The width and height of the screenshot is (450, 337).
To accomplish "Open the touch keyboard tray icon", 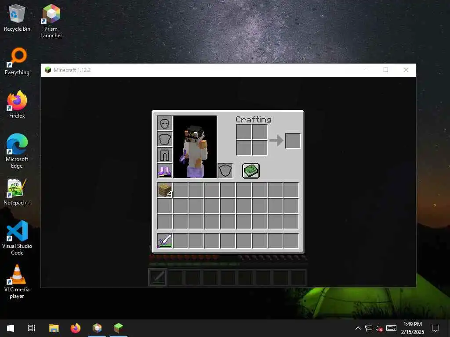I will pyautogui.click(x=392, y=328).
